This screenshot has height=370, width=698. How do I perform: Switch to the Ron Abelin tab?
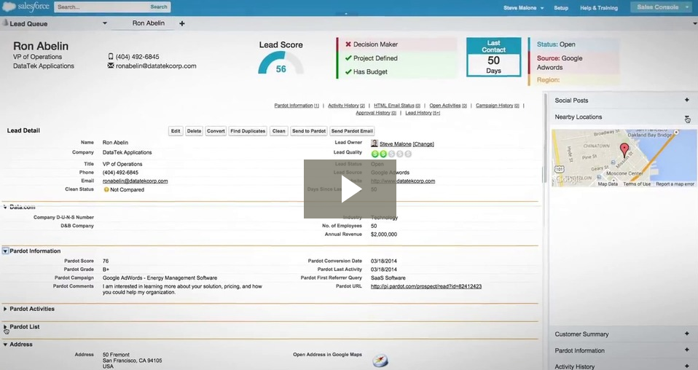pyautogui.click(x=148, y=23)
